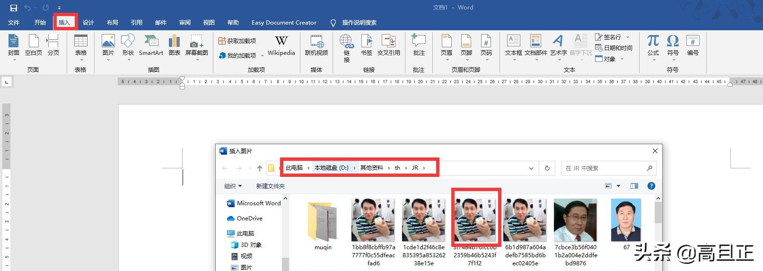Click the file list vertical scrollbar
Viewport: 763px width, 271px height.
click(x=658, y=213)
